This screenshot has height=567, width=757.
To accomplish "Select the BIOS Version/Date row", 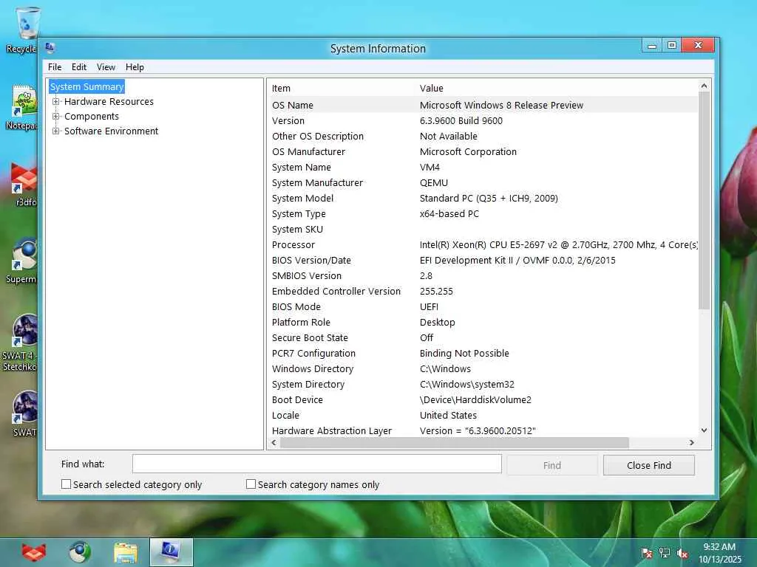I will tap(483, 261).
